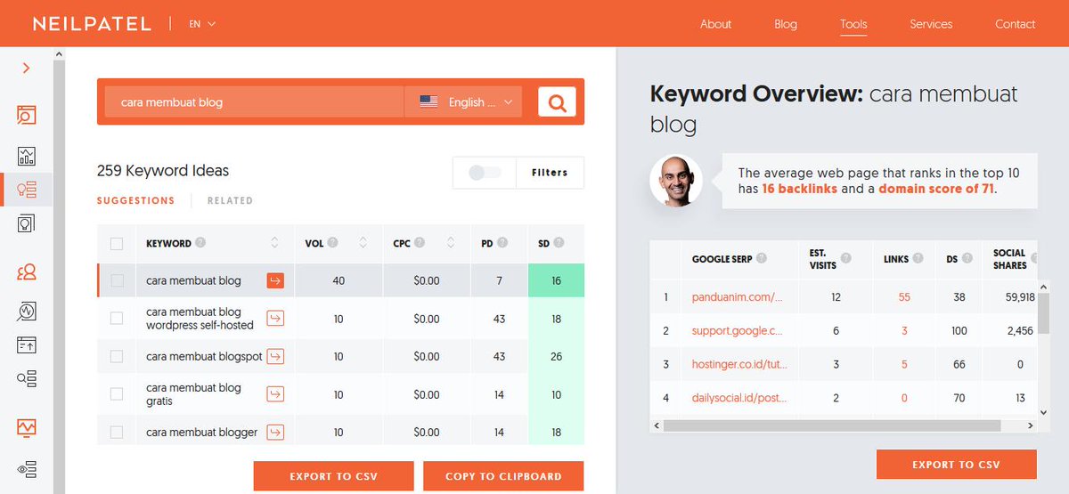Expand the collapsed left sidebar chevron
The image size is (1069, 494).
(26, 68)
